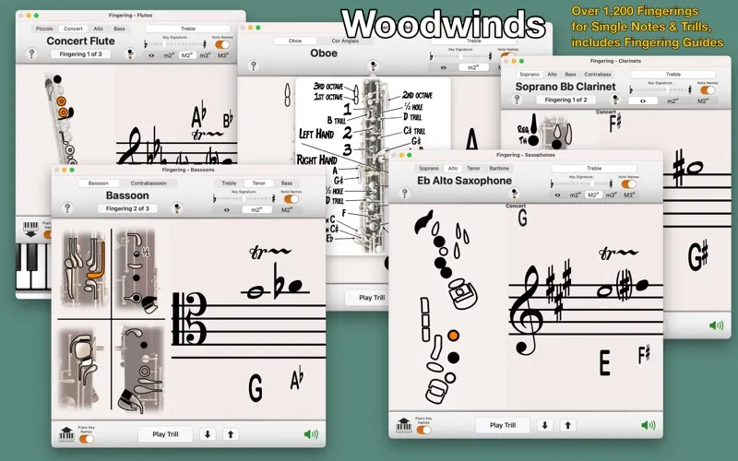Open help in the Flutes window
This screenshot has height=461, width=738.
31,53
